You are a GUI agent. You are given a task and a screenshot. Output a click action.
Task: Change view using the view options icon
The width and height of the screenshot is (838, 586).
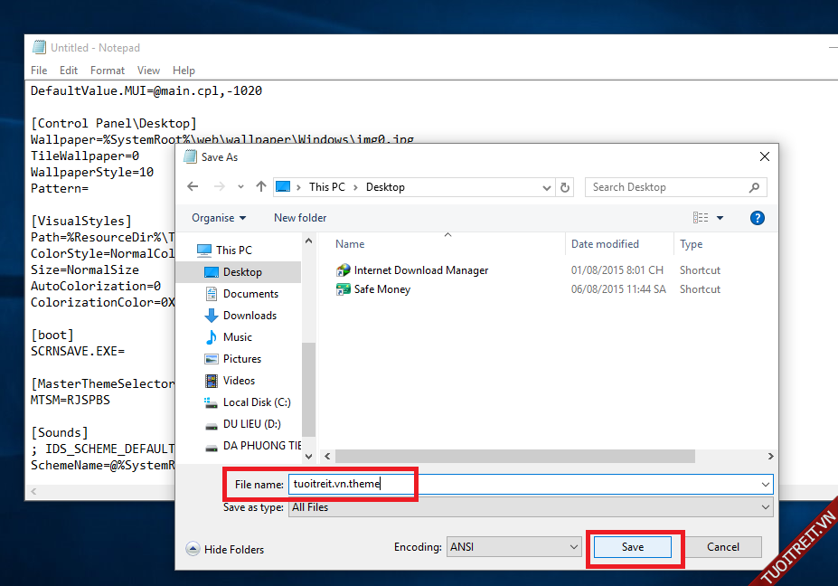(701, 218)
